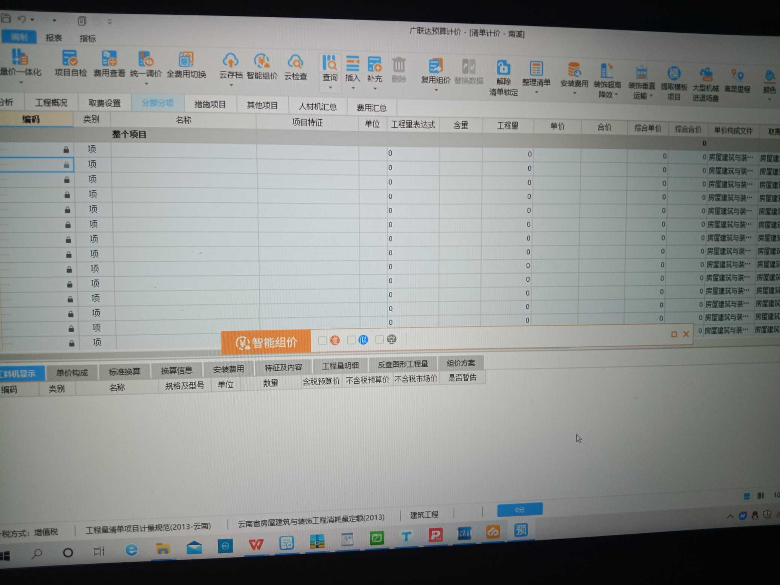Open the 措施项目 tab
780x585 pixels.
[210, 104]
